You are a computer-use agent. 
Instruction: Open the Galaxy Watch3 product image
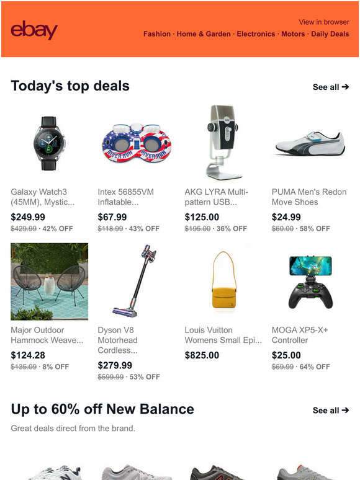coord(49,143)
